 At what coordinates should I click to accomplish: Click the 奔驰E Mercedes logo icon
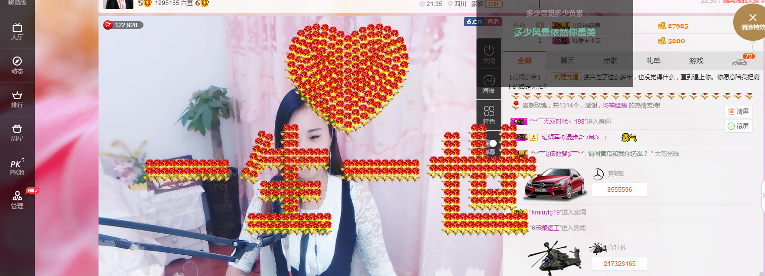click(598, 174)
